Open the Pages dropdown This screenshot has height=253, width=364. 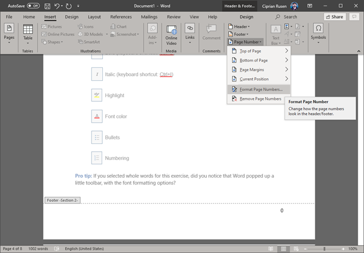[9, 34]
